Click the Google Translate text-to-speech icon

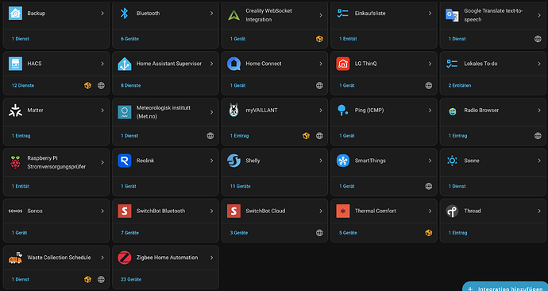pyautogui.click(x=452, y=15)
